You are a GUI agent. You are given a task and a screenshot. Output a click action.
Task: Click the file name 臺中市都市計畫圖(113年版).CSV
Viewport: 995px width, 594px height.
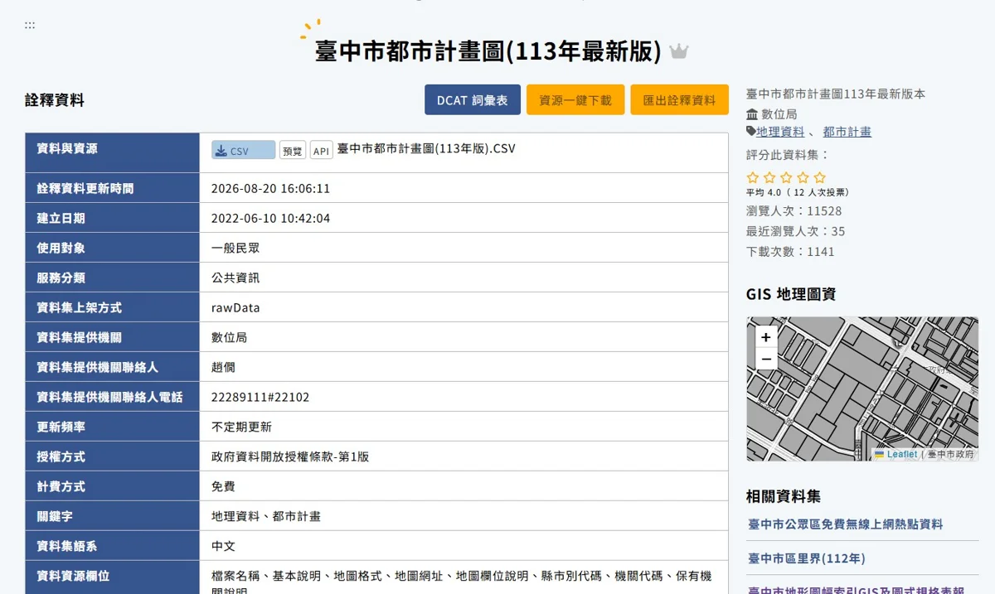pos(426,149)
